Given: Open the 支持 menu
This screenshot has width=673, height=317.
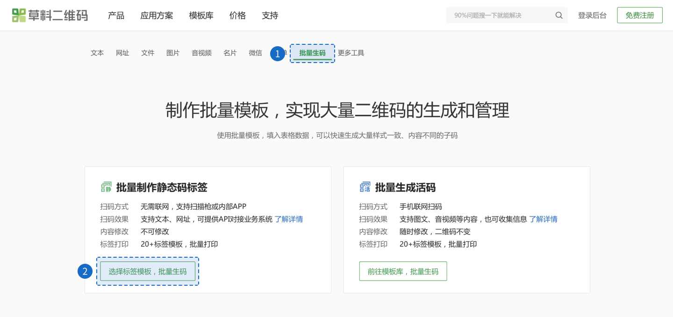Looking at the screenshot, I should pos(270,15).
